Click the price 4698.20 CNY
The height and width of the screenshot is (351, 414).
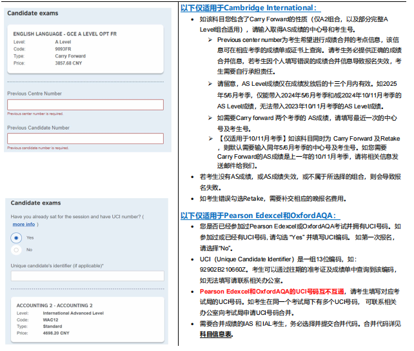pyautogui.click(x=56, y=333)
